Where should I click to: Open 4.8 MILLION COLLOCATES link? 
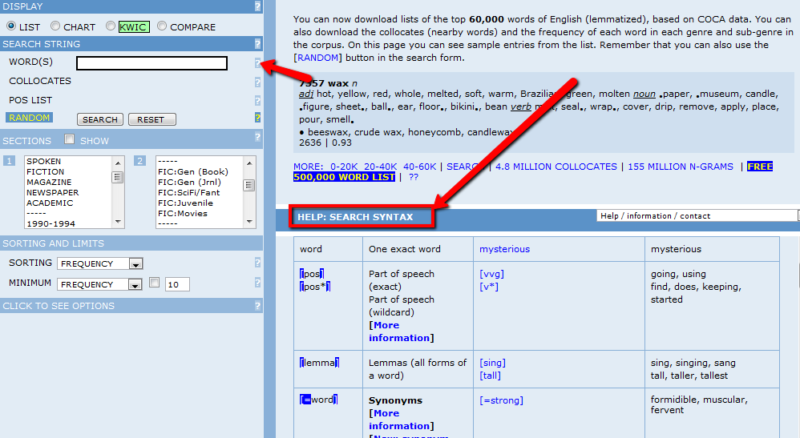pos(556,167)
